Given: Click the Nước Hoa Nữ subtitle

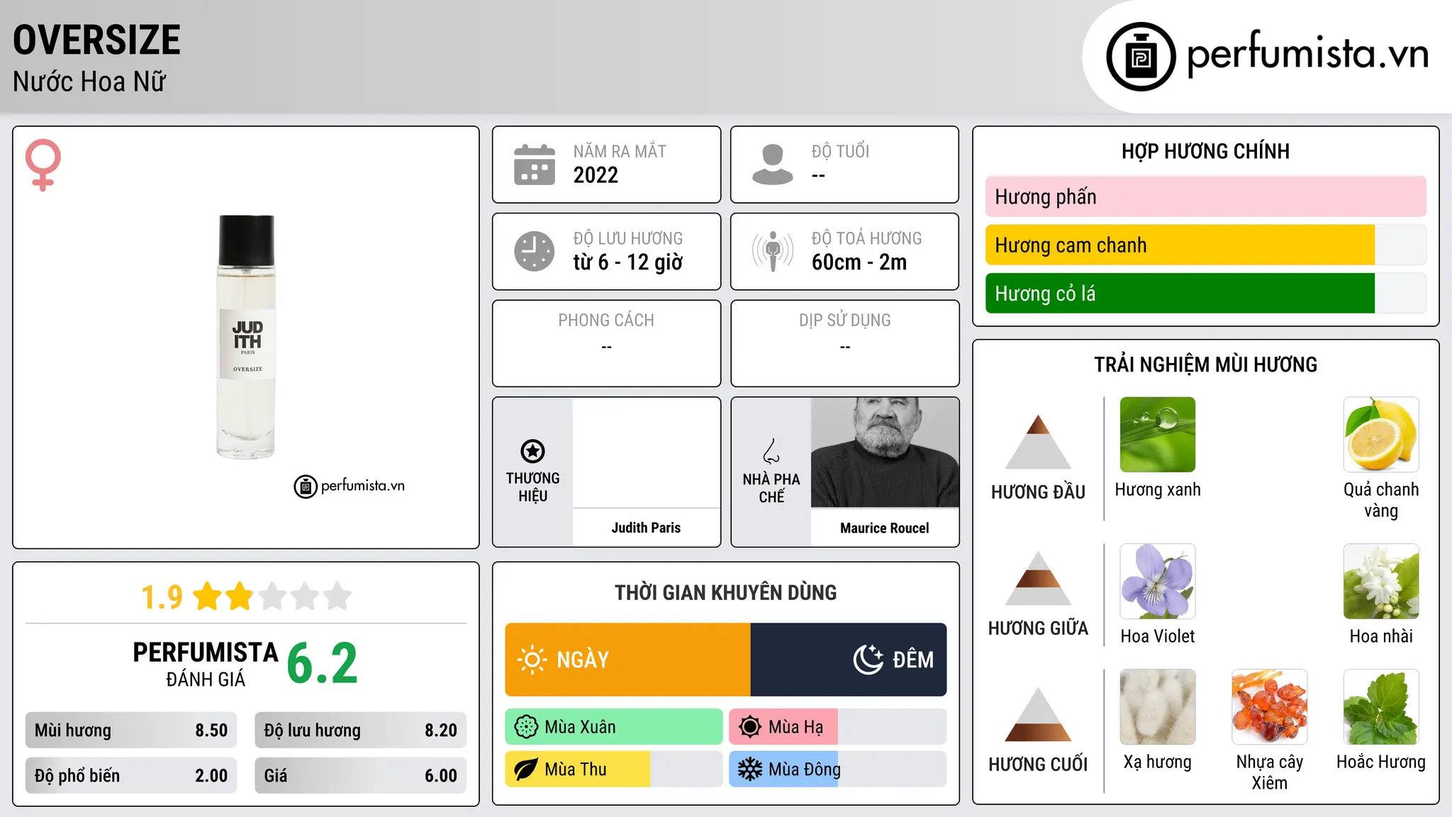Looking at the screenshot, I should point(89,82).
